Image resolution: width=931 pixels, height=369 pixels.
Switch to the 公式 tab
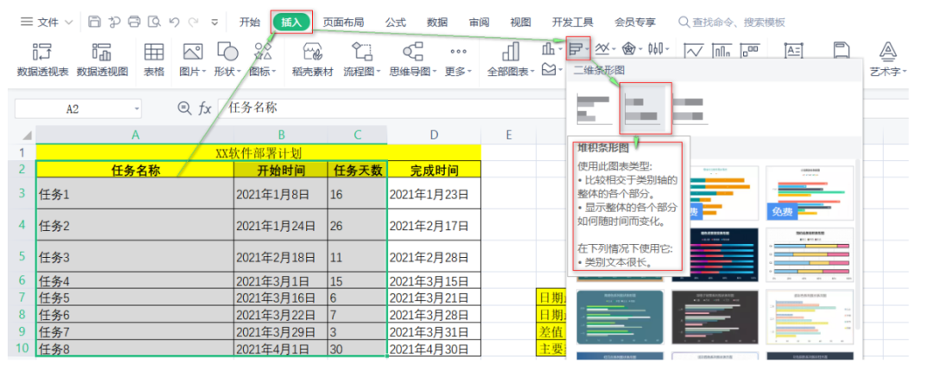(396, 22)
